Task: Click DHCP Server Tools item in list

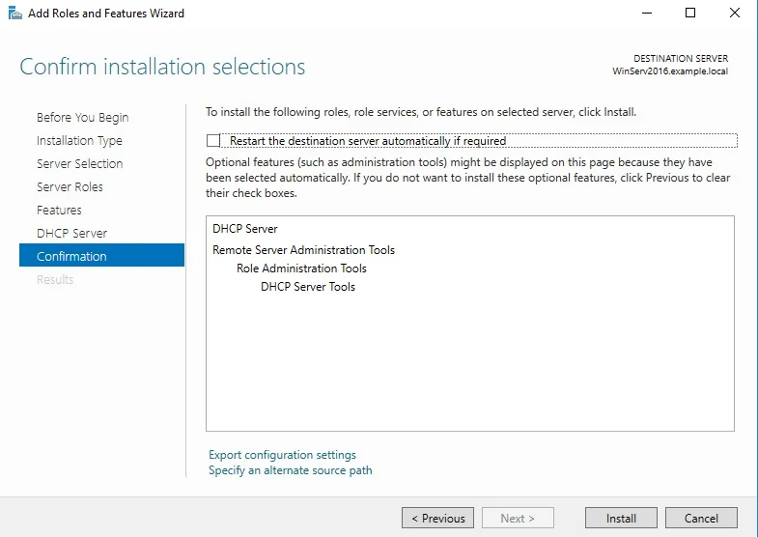Action: pos(308,287)
